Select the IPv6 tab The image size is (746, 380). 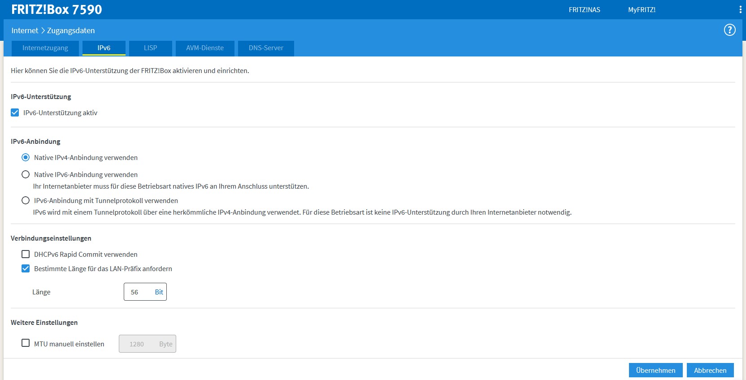104,48
